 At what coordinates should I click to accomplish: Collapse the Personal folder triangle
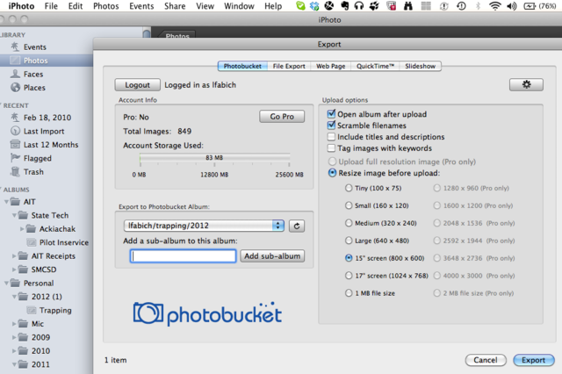(6, 284)
